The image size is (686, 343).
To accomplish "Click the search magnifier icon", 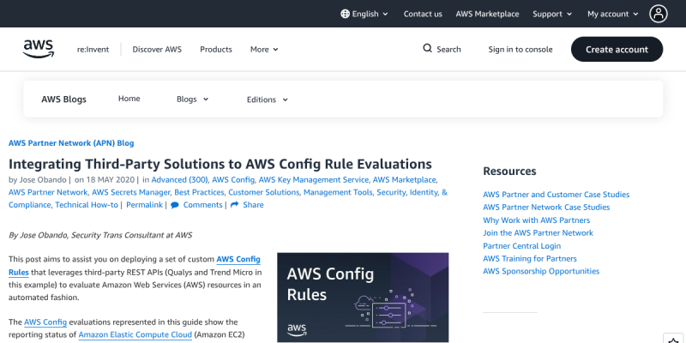I will click(x=427, y=49).
